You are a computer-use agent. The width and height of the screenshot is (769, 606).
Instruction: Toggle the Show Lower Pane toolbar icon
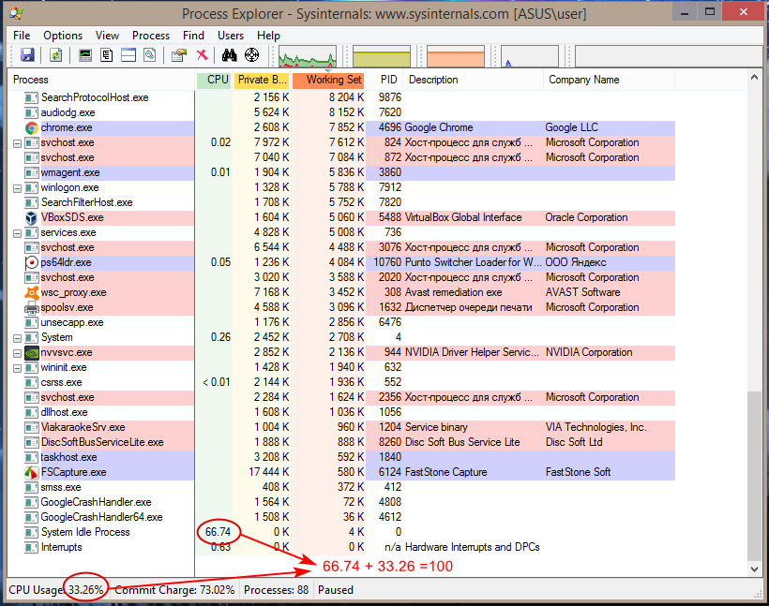coord(128,56)
